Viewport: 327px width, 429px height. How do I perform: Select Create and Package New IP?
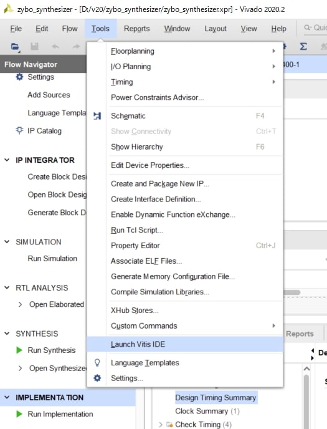coord(185,183)
